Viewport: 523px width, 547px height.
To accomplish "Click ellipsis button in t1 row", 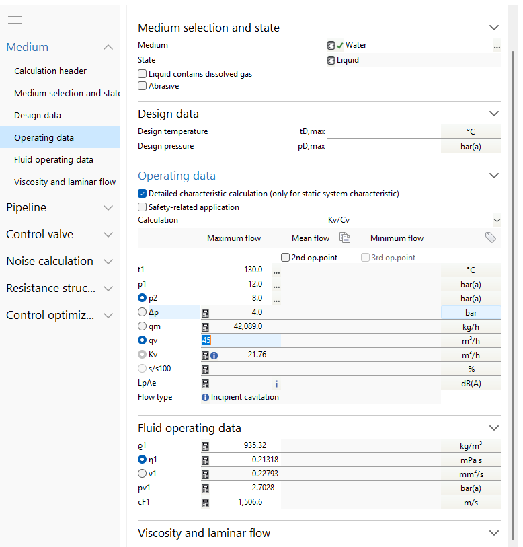I will coord(276,270).
